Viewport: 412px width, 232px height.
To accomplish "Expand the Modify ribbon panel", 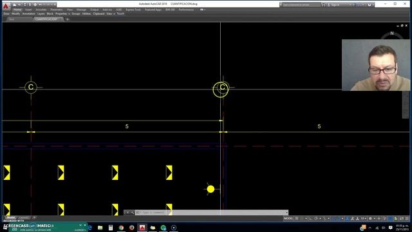I will pyautogui.click(x=15, y=14).
